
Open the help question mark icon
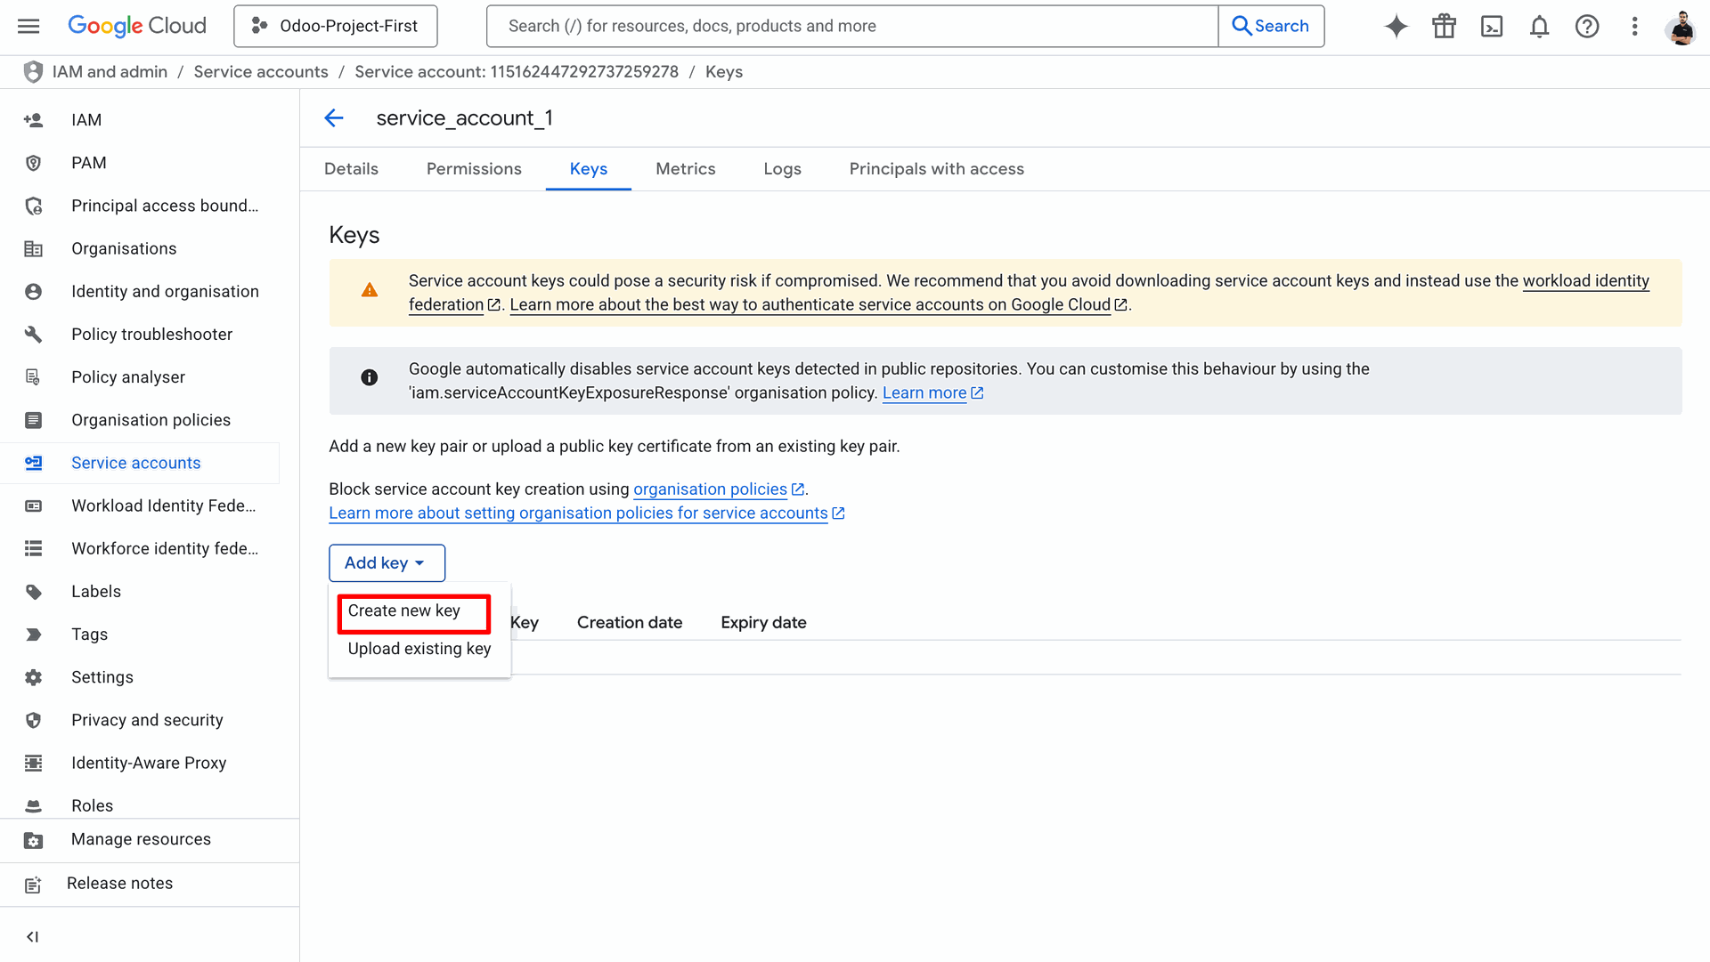[1587, 26]
